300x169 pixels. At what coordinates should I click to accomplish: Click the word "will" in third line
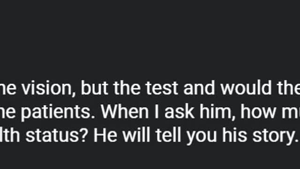(x=136, y=135)
